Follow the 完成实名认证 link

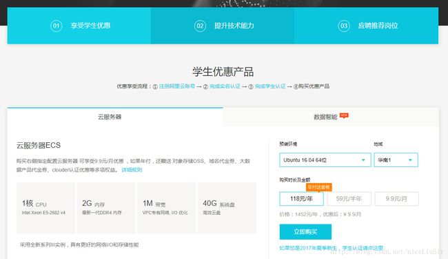[x=225, y=86]
